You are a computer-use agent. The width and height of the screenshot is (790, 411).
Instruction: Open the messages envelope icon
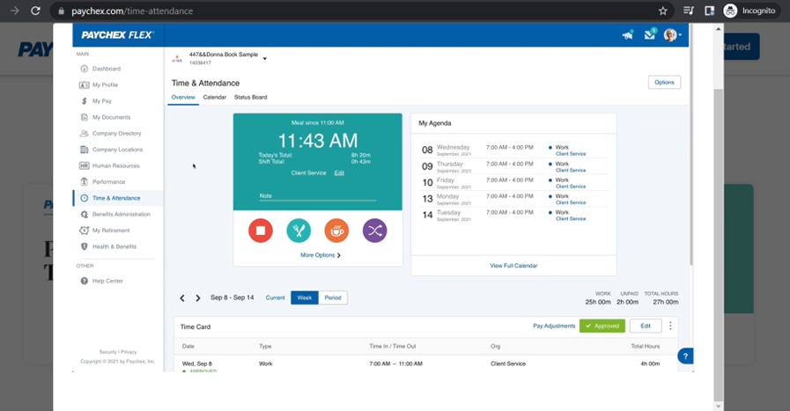[649, 35]
